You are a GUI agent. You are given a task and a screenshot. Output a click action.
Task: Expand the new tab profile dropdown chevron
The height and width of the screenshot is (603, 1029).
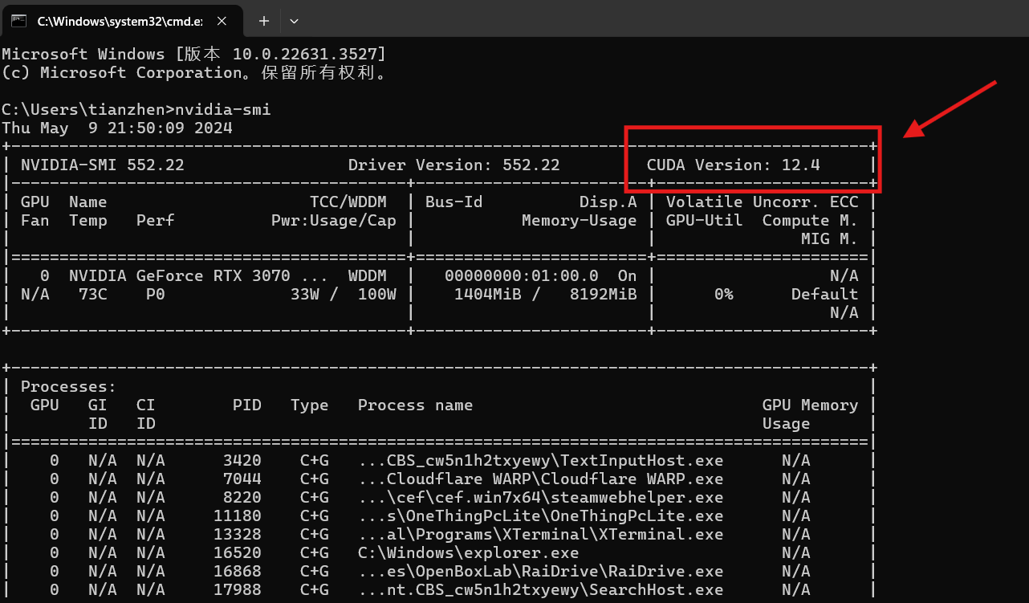point(294,21)
